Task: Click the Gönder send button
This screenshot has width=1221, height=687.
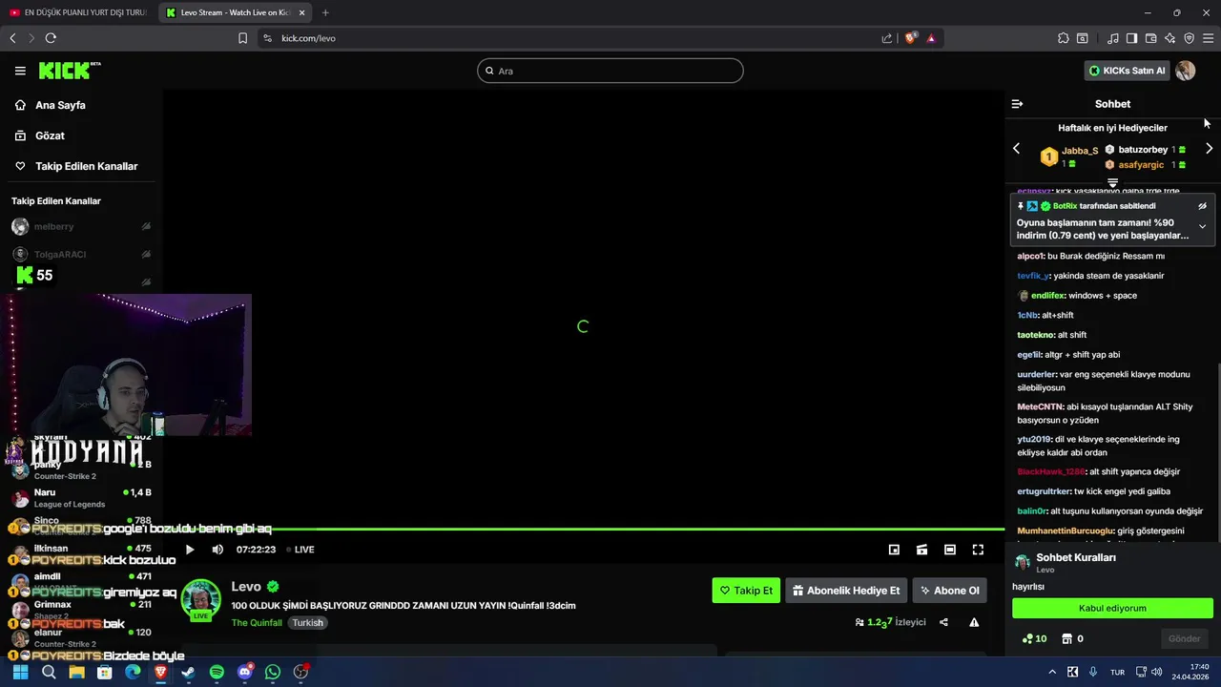Action: click(1184, 638)
